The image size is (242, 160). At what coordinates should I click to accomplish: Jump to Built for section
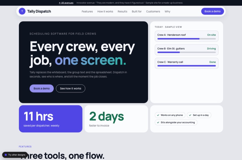(x=137, y=11)
